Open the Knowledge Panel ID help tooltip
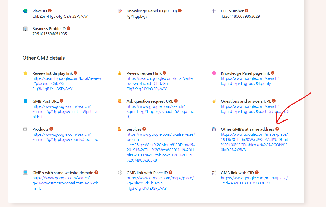The width and height of the screenshot is (326, 207). (180, 11)
